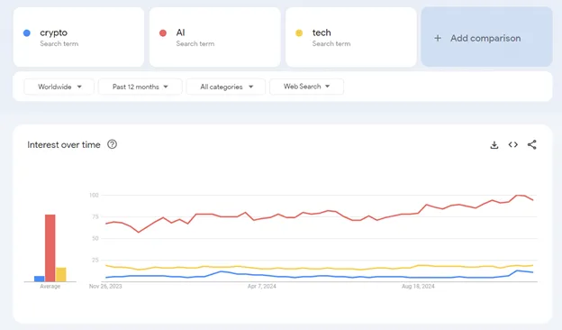Click the Apr 7, 2024 axis label

[262, 286]
